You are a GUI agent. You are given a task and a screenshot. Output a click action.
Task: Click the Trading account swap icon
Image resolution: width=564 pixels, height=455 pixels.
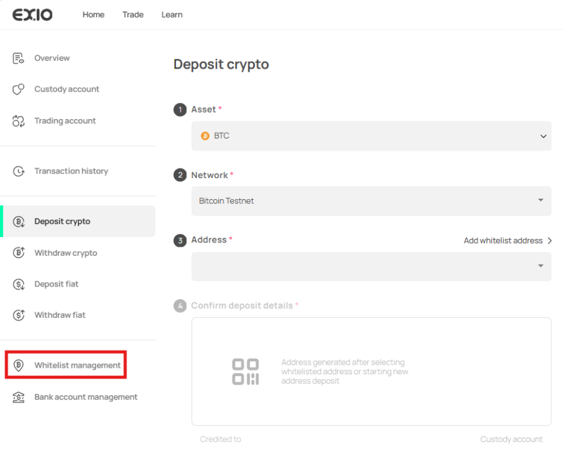(x=18, y=121)
